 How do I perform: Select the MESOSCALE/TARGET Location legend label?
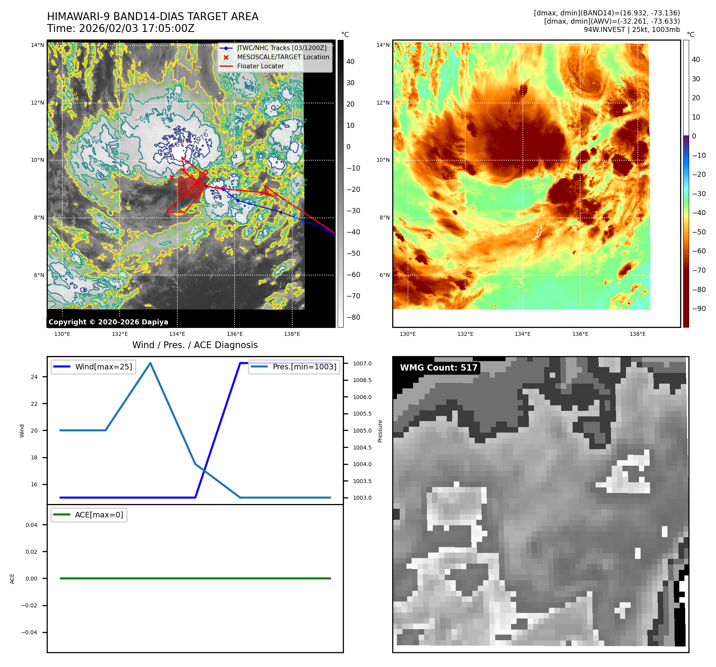point(283,57)
